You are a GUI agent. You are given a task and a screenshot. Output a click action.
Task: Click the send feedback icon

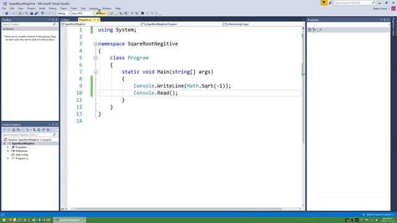point(331,2)
